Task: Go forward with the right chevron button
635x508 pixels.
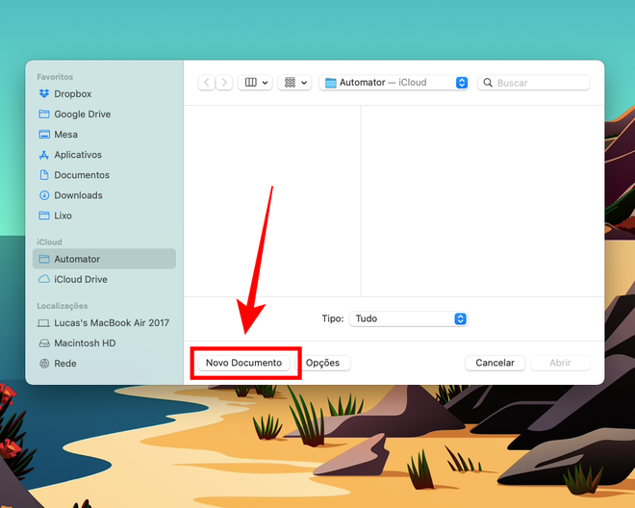Action: (224, 83)
